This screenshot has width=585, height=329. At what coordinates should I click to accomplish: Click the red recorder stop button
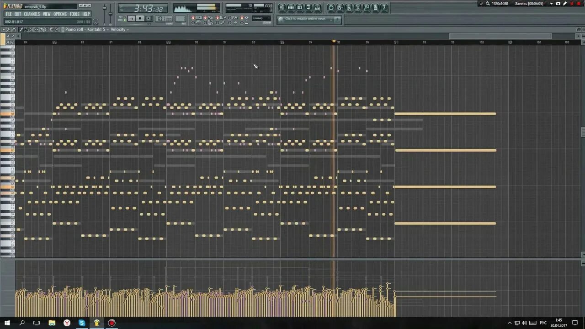point(579,4)
